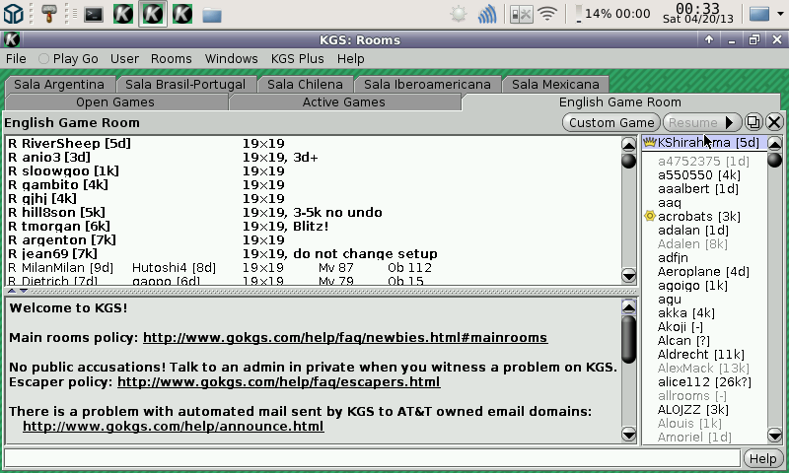Click the desktop switcher monitor icon

click(x=759, y=14)
